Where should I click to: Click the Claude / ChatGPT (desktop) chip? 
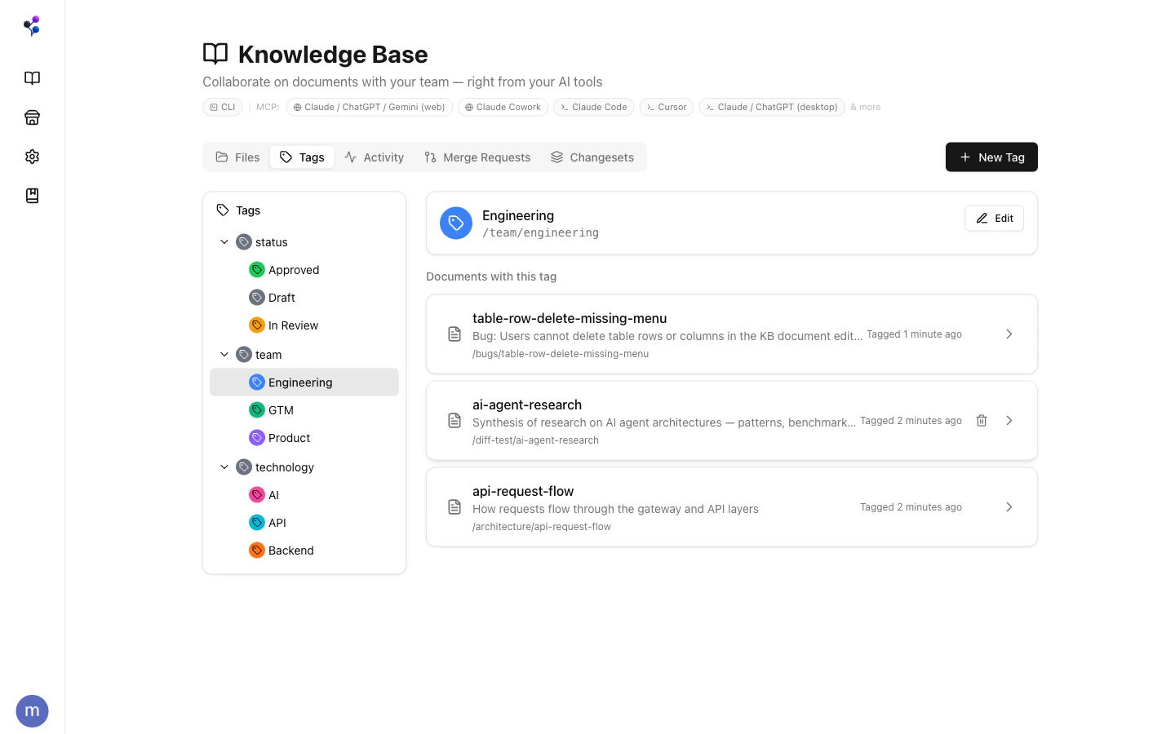pyautogui.click(x=772, y=107)
